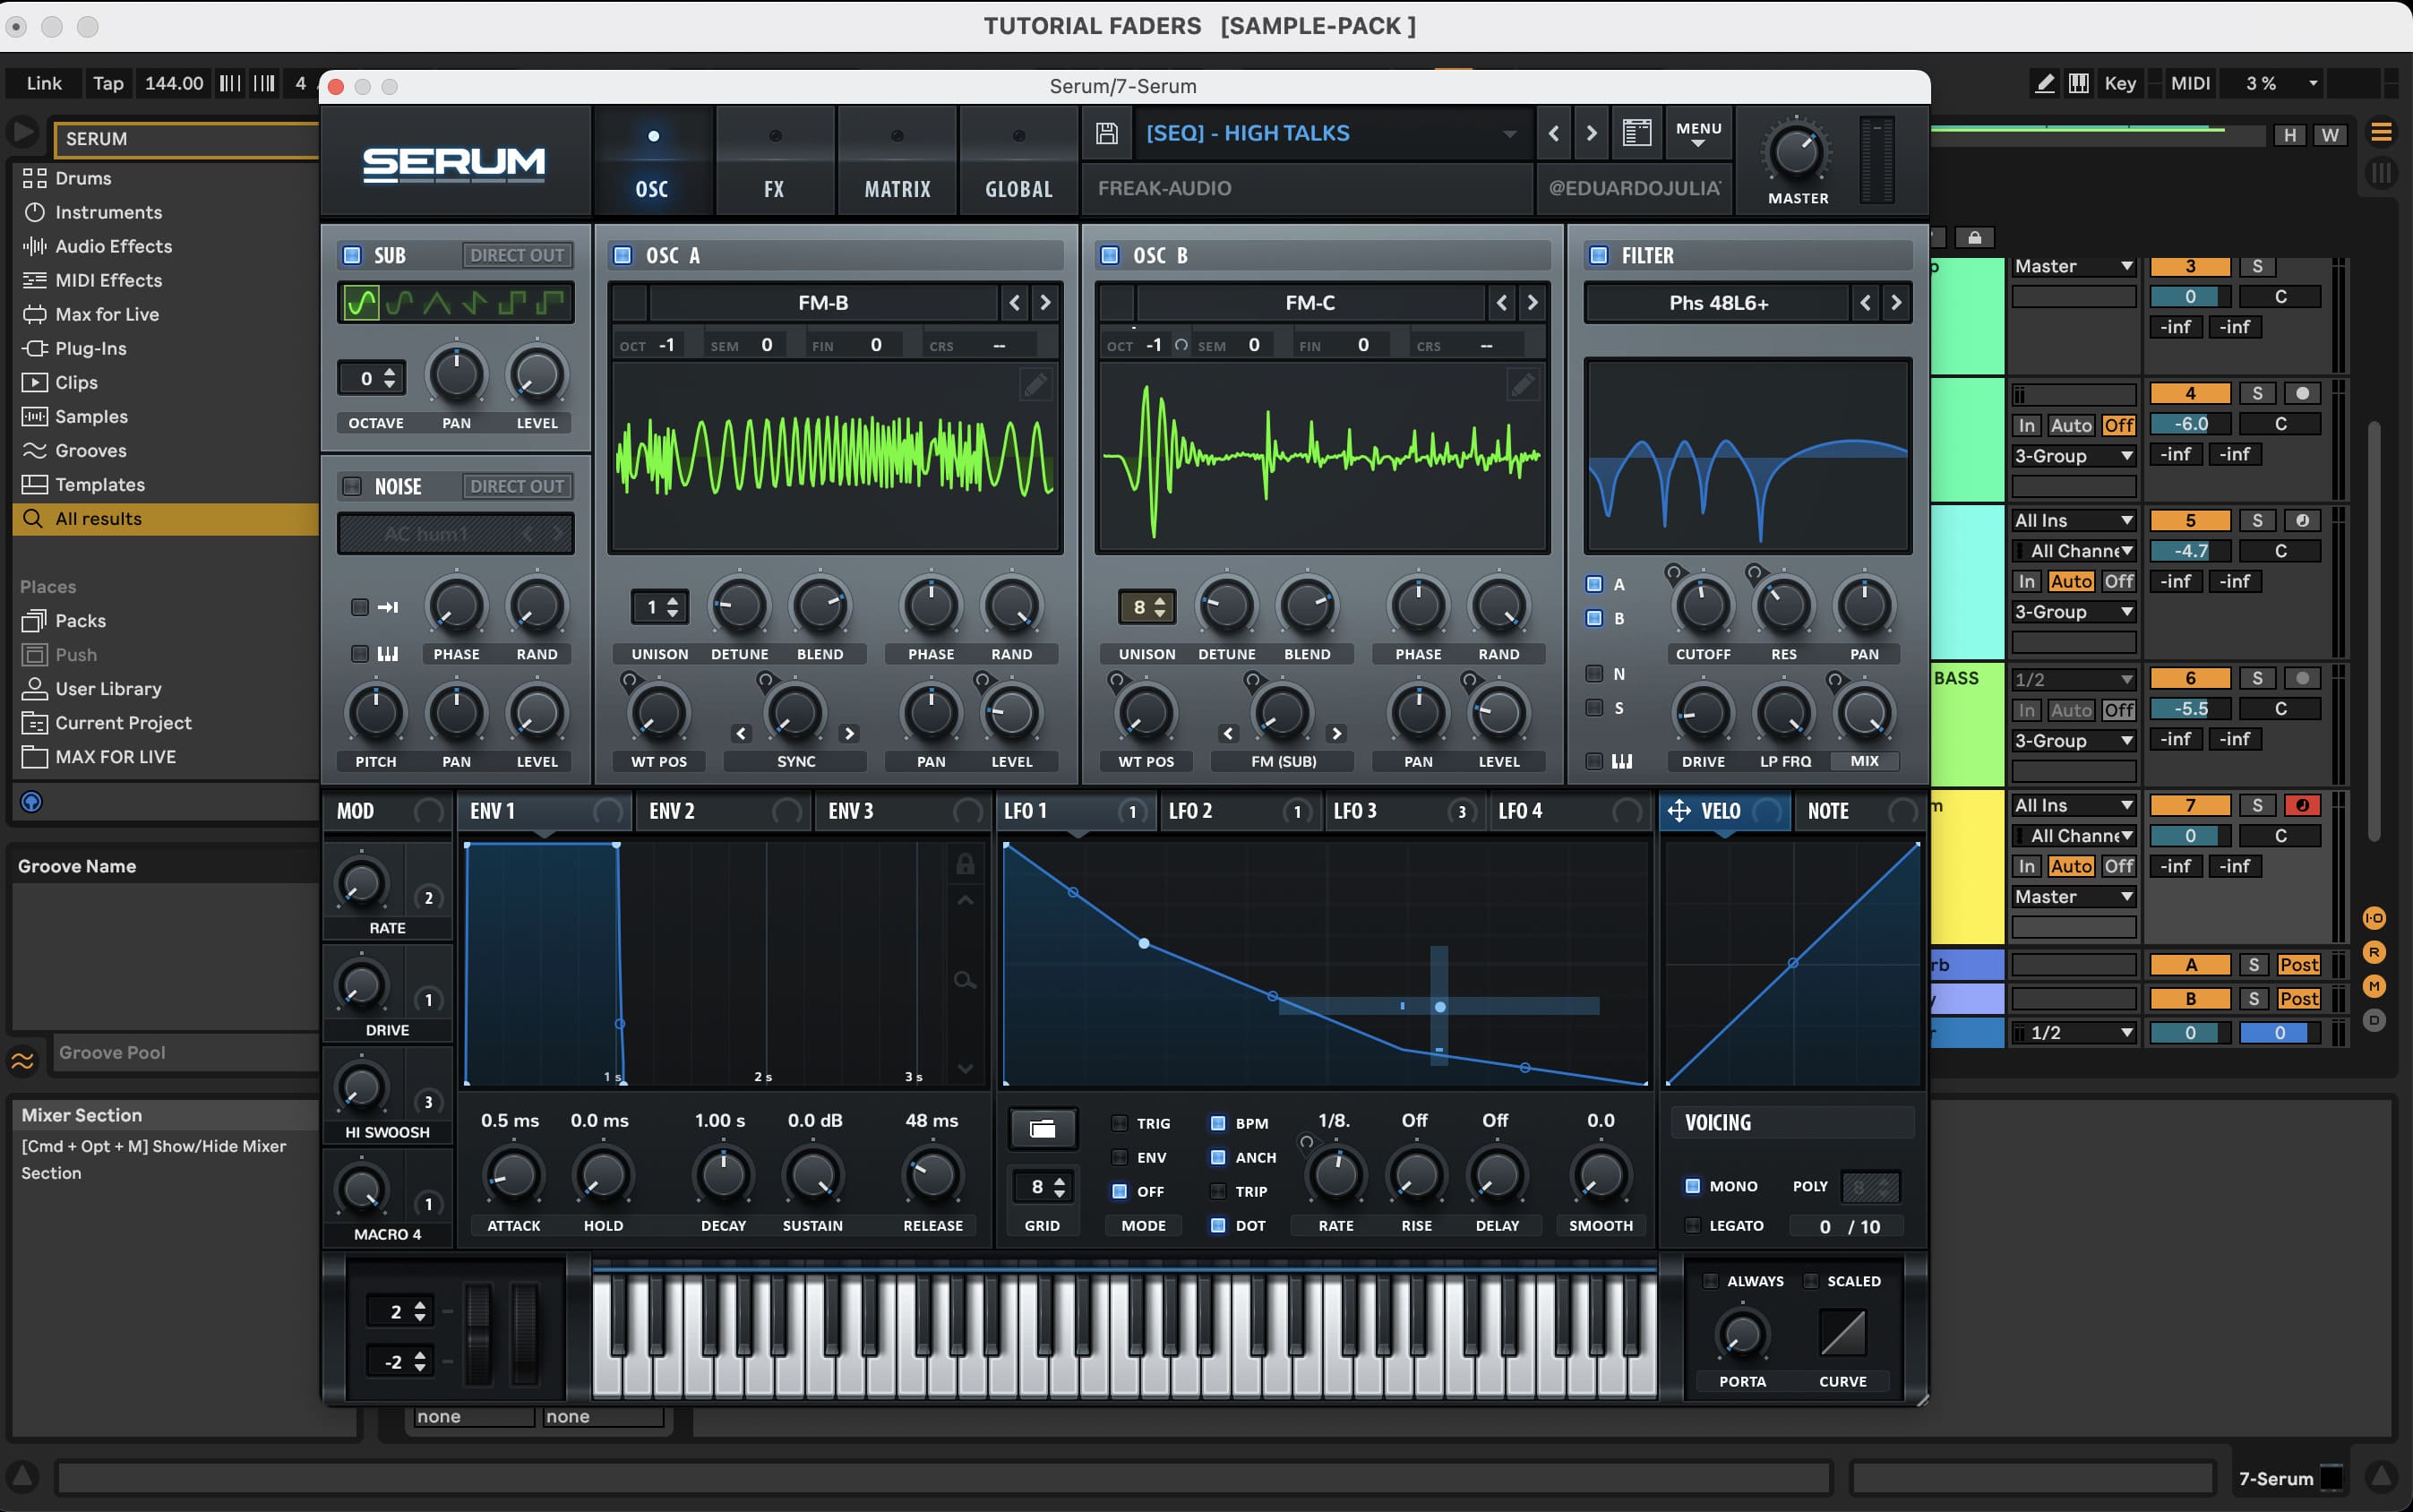Go to the next preset arrow
This screenshot has width=2413, height=1512.
[x=1591, y=133]
